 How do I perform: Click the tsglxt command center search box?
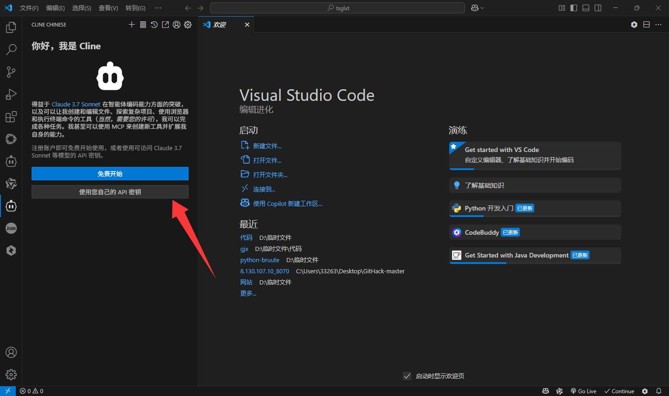(x=337, y=8)
